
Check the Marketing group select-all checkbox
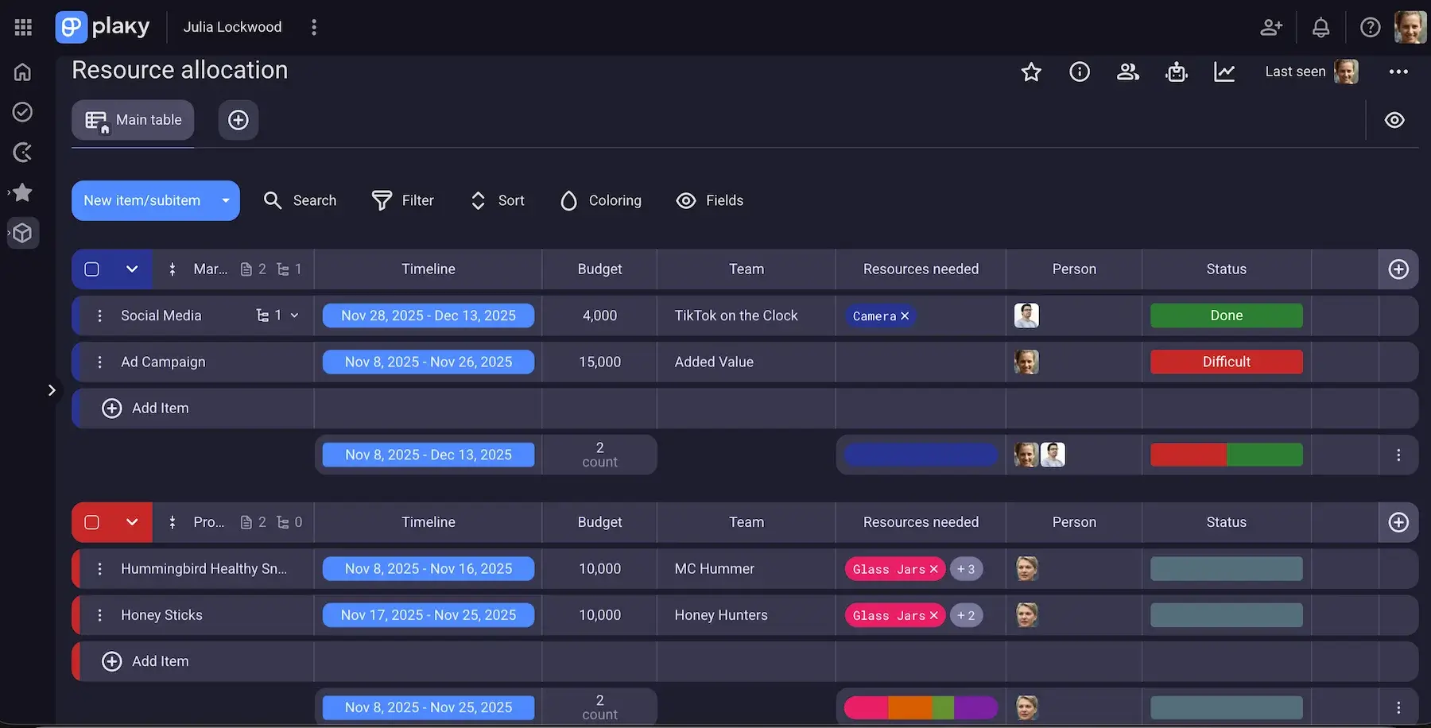[x=92, y=269]
